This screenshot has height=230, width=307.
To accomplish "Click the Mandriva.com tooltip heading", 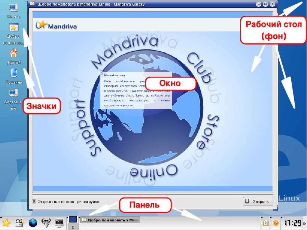I will pos(114,75).
